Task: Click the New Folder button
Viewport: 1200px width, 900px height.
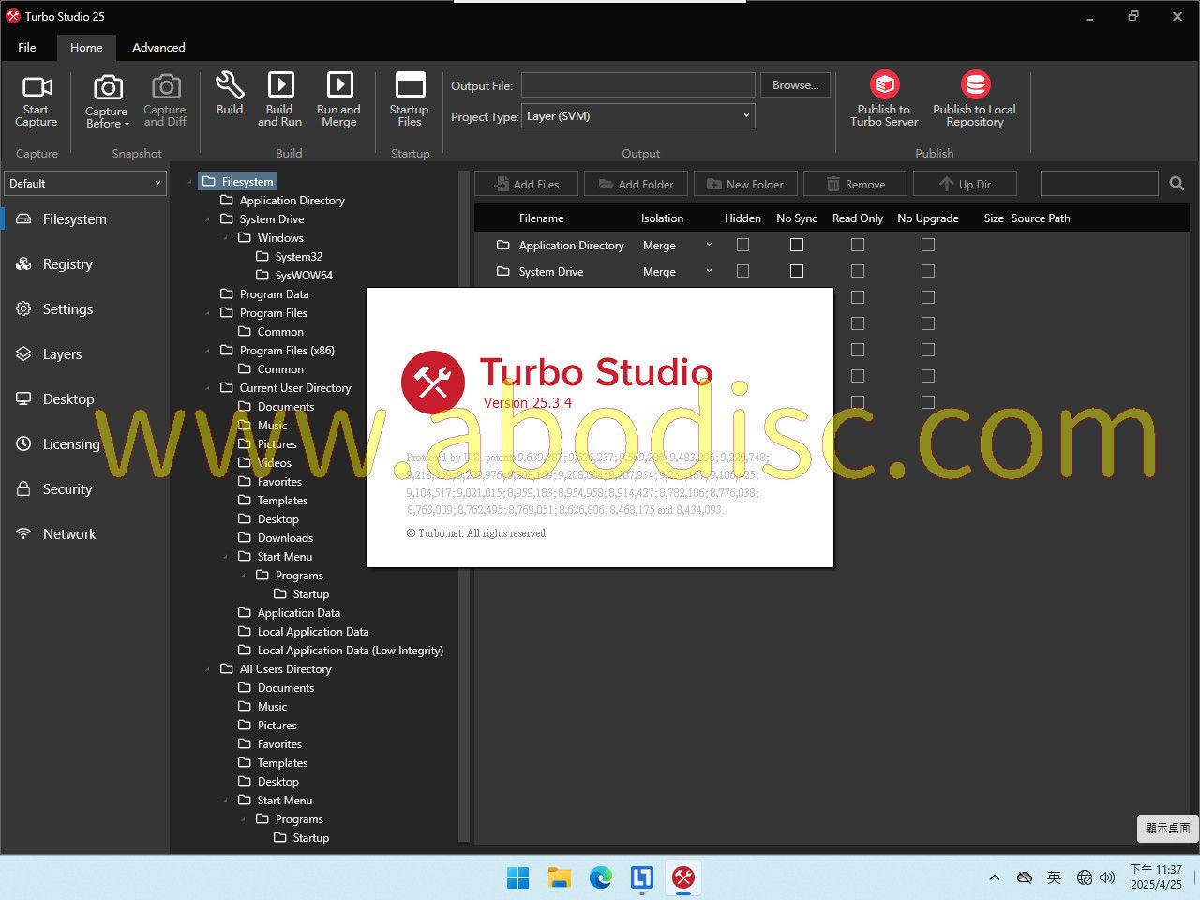Action: (x=745, y=184)
